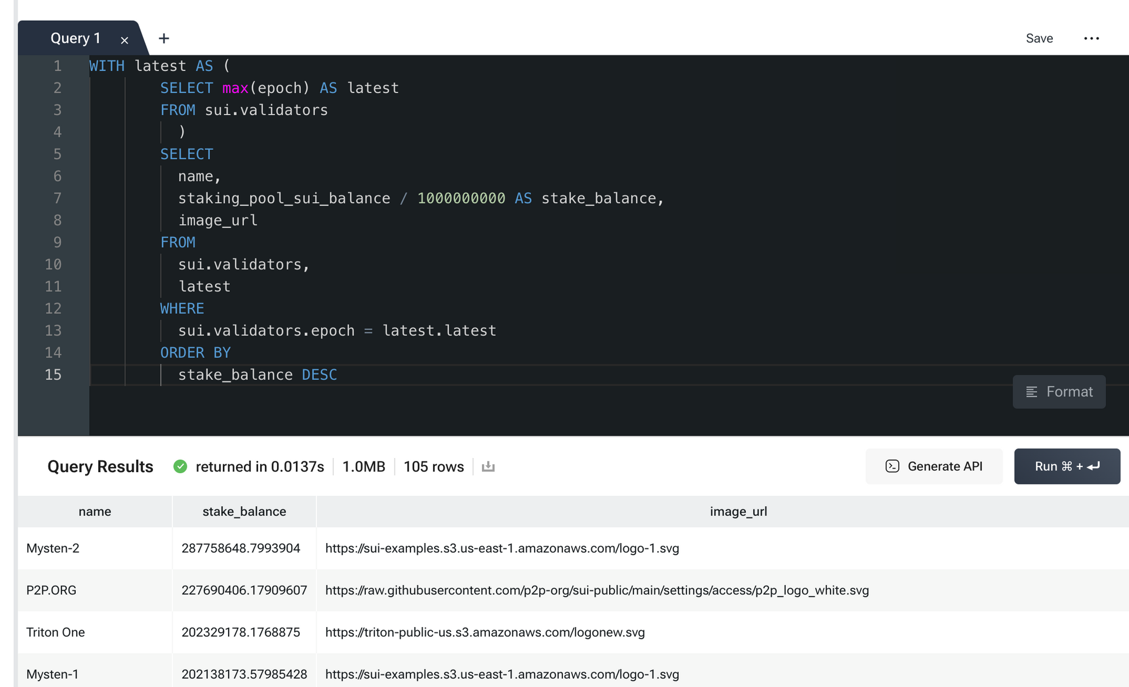Sort by the stake_balance column header
The height and width of the screenshot is (687, 1129).
point(244,512)
